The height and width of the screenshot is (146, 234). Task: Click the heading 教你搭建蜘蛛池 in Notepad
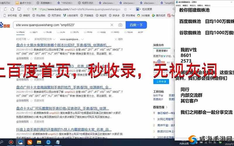[194, 10]
